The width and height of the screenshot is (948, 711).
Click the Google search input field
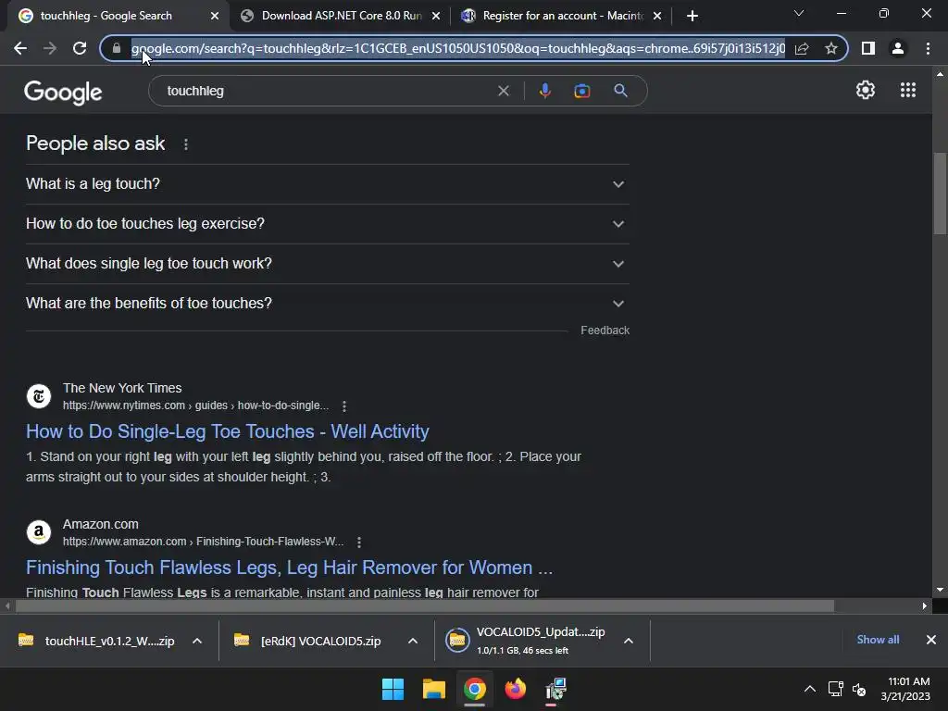[327, 91]
